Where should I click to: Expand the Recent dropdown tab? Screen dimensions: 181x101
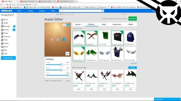79,24
